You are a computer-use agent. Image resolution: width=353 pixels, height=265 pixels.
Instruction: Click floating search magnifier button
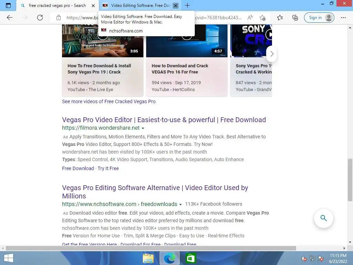(x=323, y=218)
